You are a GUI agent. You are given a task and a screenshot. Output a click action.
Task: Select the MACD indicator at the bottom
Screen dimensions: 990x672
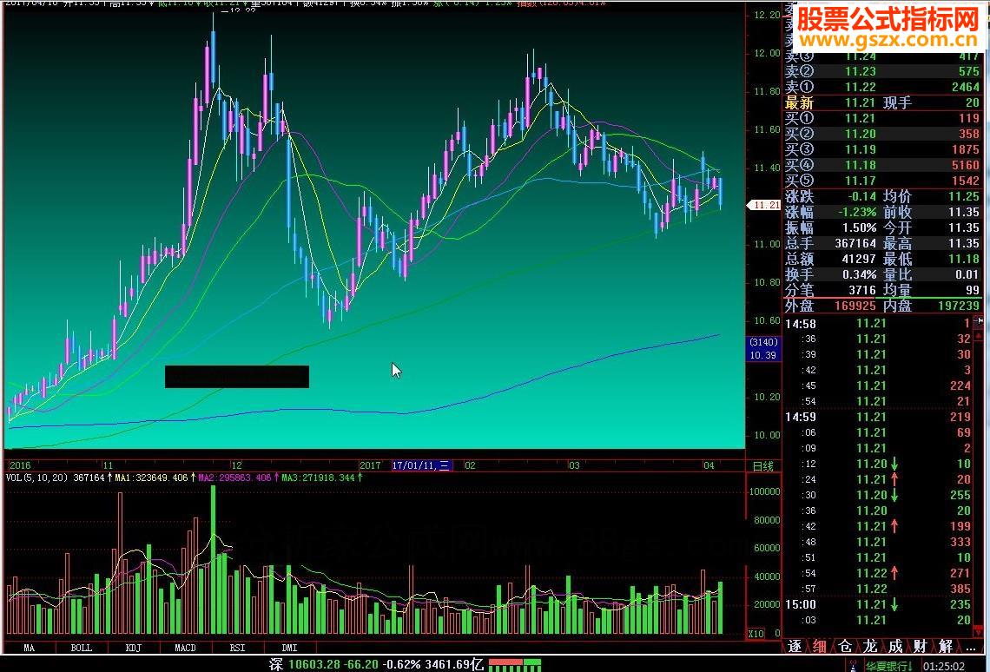(x=185, y=648)
